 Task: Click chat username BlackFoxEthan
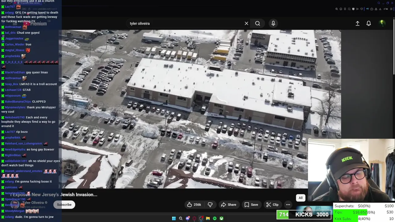pos(15,72)
